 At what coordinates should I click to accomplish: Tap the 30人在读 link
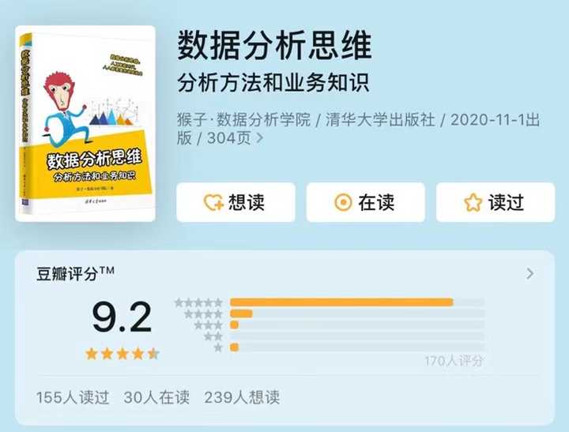coord(156,397)
